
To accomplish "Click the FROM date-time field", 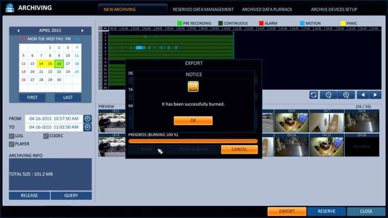I will click(x=54, y=119).
